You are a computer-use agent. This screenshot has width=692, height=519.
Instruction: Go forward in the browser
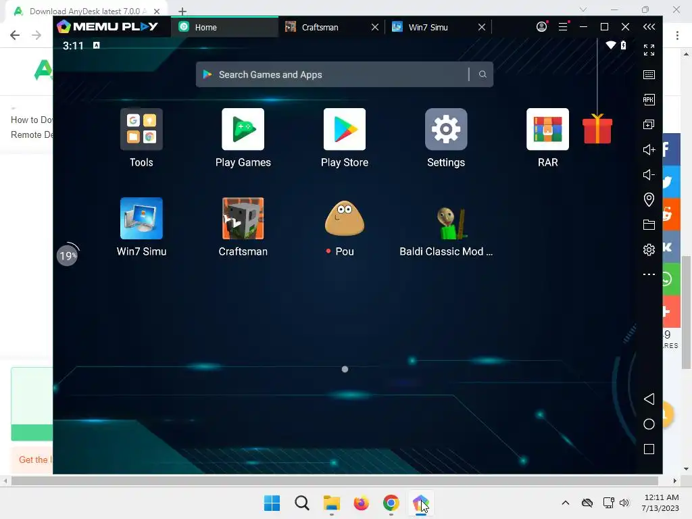[x=36, y=35]
